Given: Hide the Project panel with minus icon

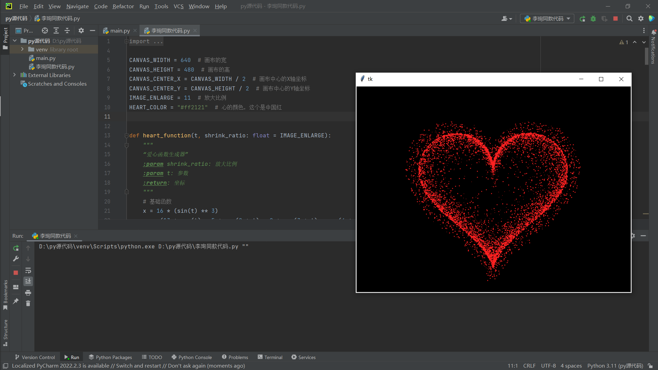Looking at the screenshot, I should (93, 30).
